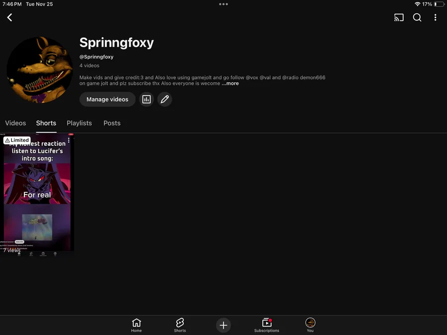Tap the '4 videos' count text

coord(89,66)
